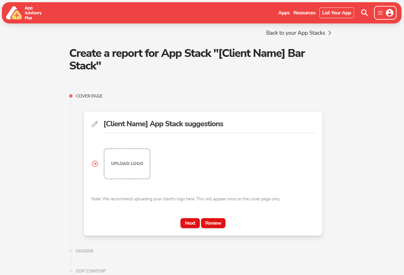The height and width of the screenshot is (275, 404).
Task: Click the pencil edit icon beside title
Action: (x=95, y=124)
